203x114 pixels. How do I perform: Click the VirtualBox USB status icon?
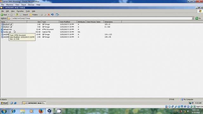176,106
